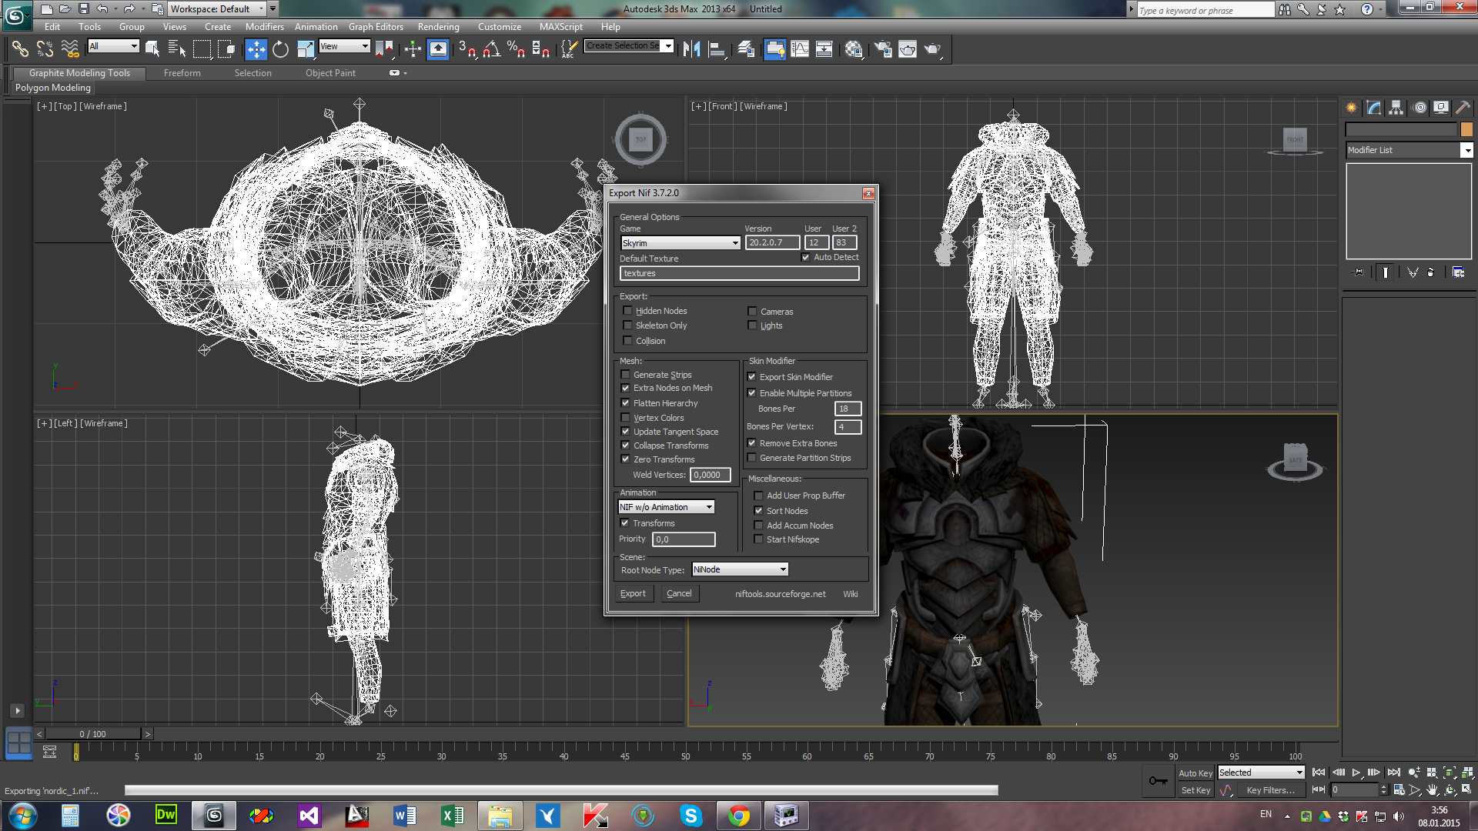Choose the Select Object arrow tool
The image size is (1478, 831).
pyautogui.click(x=152, y=49)
